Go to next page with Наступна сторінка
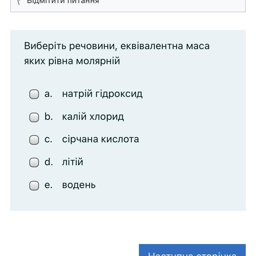 (192, 252)
